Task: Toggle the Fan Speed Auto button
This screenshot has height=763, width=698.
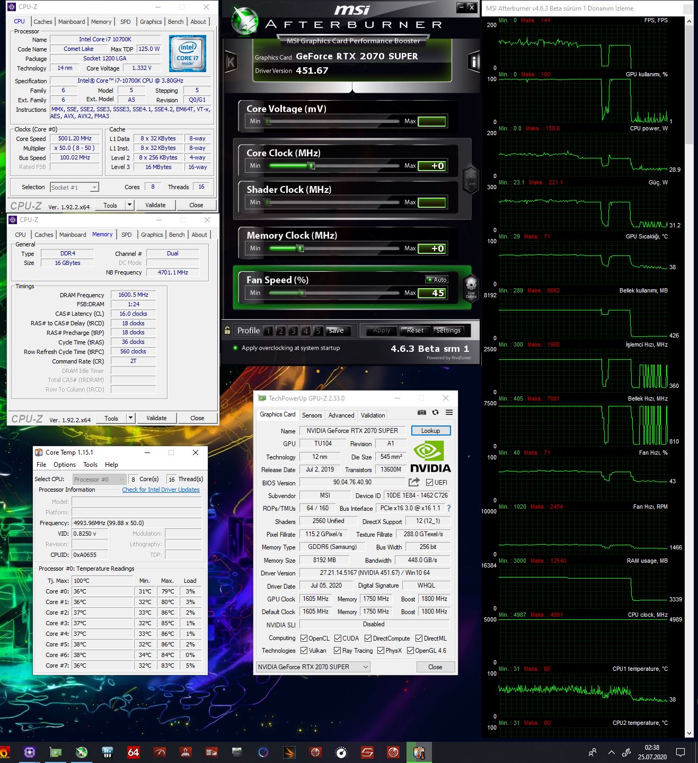Action: (437, 280)
